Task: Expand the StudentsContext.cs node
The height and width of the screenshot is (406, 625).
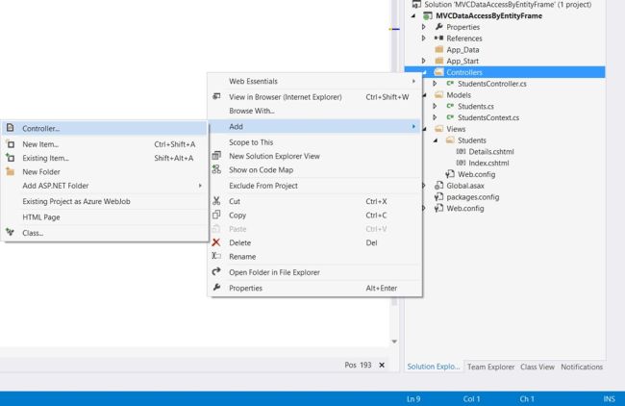Action: [x=435, y=117]
